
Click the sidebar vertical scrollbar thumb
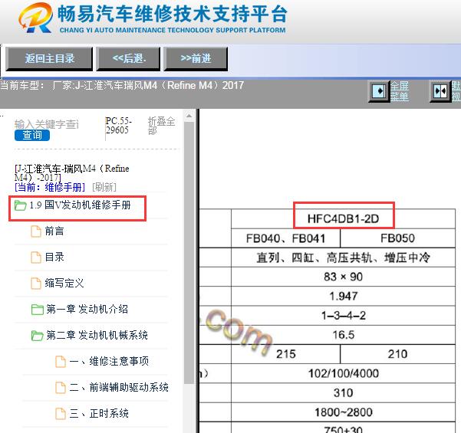point(189,253)
